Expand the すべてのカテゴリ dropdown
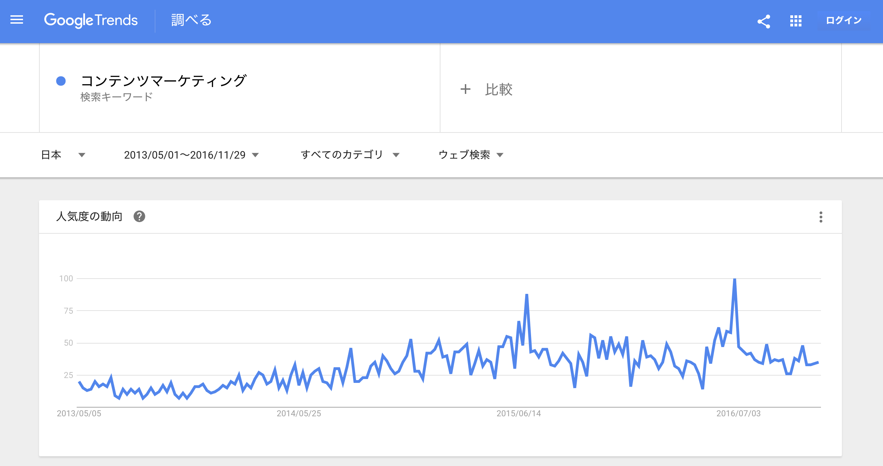883x466 pixels. coord(350,155)
